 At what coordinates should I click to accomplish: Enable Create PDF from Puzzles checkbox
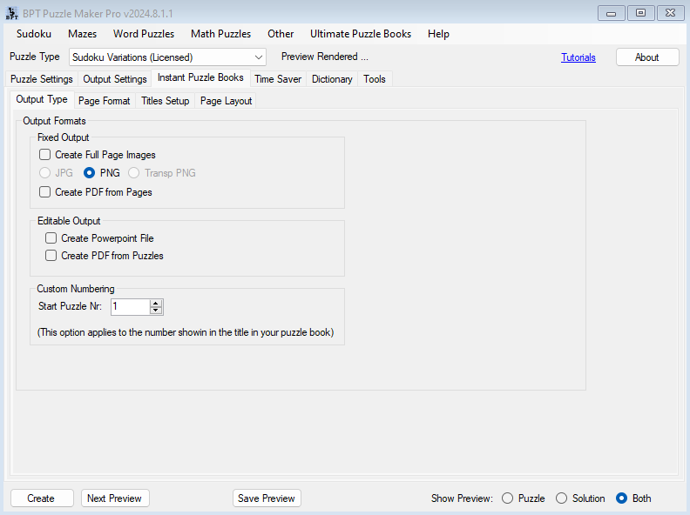(x=51, y=256)
